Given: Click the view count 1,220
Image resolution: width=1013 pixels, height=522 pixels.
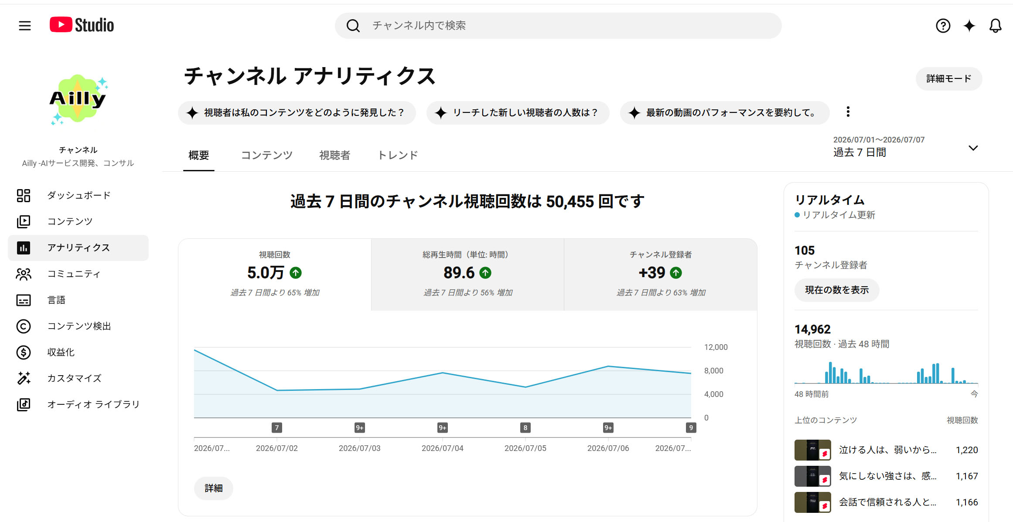Looking at the screenshot, I should 967,450.
